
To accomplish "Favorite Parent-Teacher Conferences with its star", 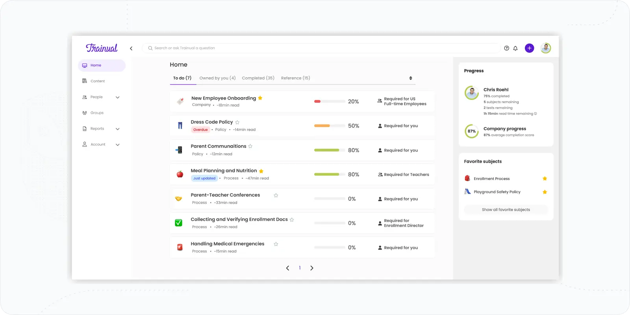I will coord(276,195).
